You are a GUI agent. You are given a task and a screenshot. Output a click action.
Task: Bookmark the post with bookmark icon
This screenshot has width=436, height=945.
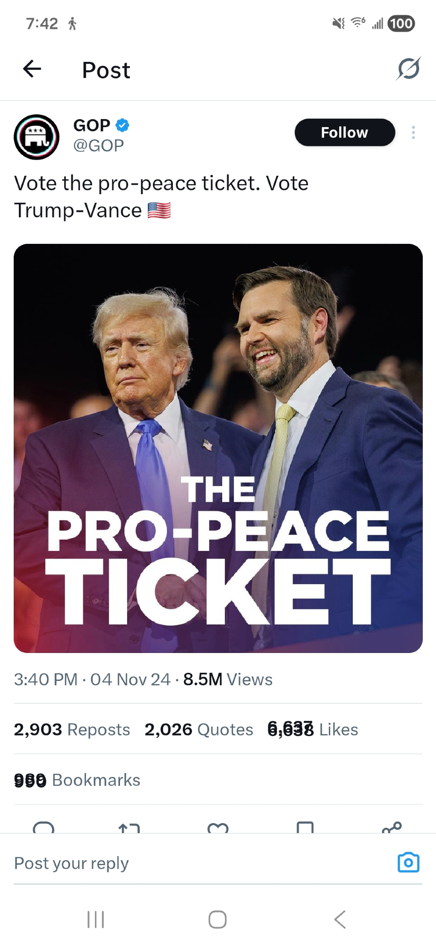pos(305,828)
